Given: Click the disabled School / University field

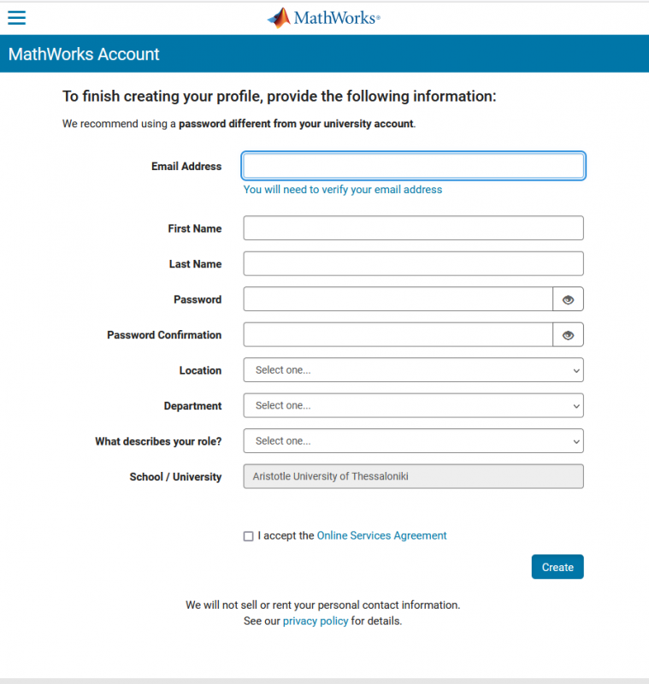Looking at the screenshot, I should coord(413,476).
